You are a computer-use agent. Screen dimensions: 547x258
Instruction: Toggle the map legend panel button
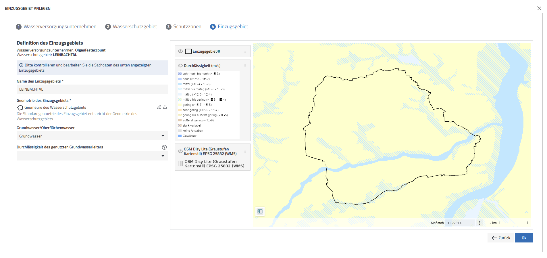click(x=260, y=211)
